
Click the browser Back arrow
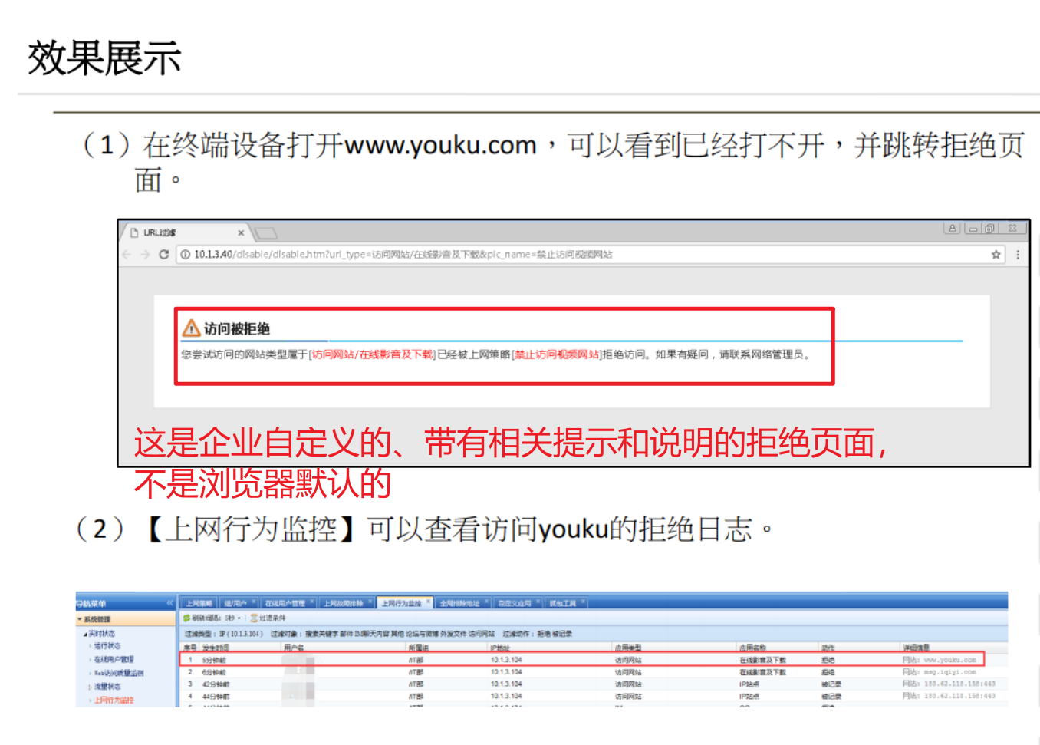(x=127, y=255)
